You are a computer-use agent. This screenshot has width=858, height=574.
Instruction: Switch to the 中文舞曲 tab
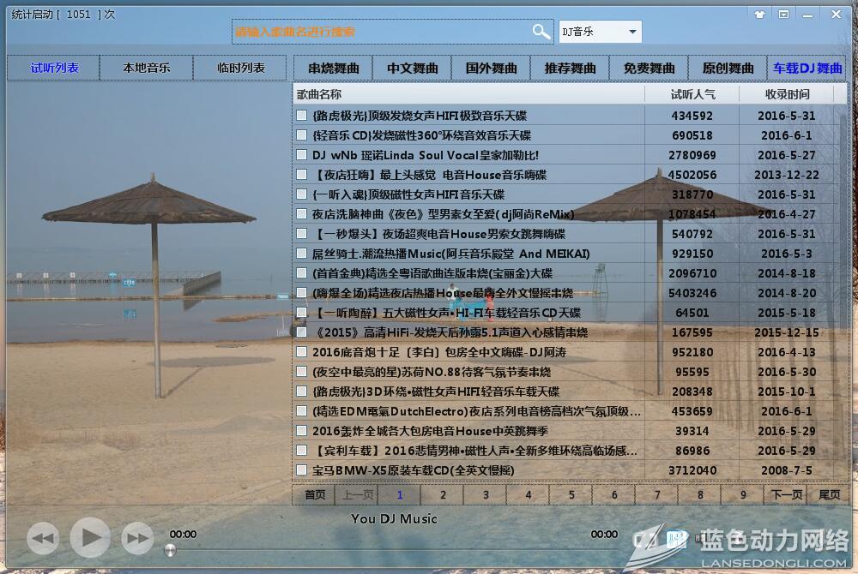click(x=412, y=68)
